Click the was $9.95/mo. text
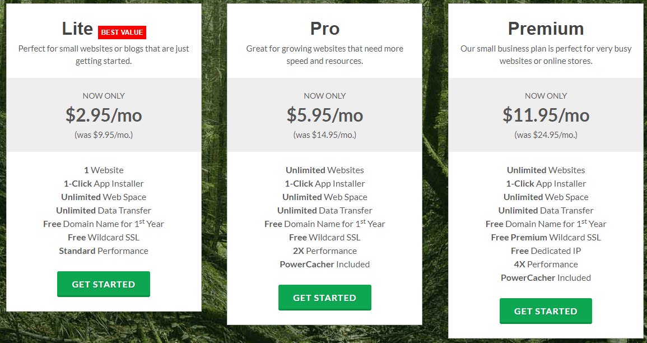Screen dimensions: 647x343 104,135
